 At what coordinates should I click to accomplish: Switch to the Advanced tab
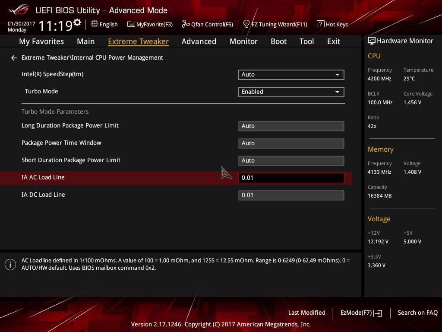[199, 41]
